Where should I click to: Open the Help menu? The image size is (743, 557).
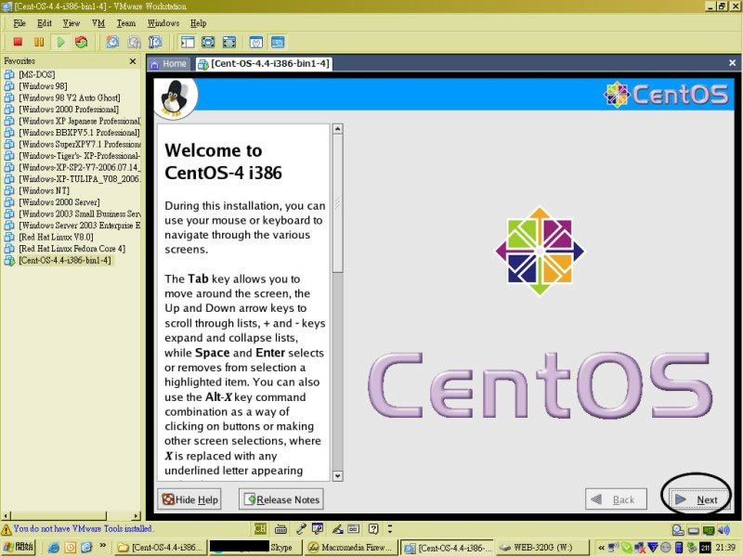click(198, 23)
